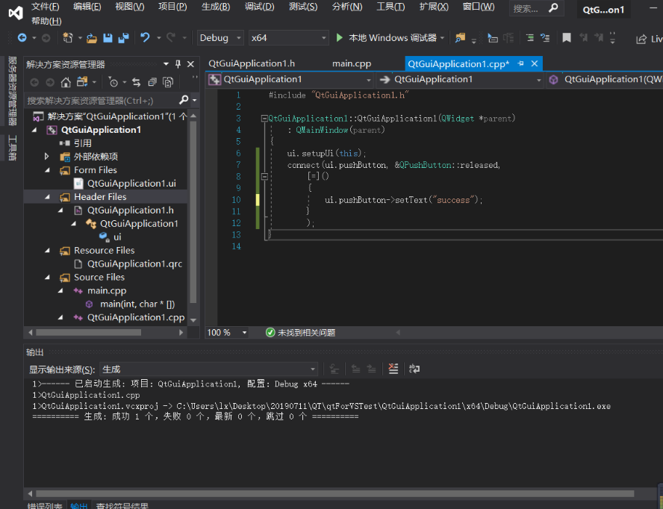Click the search magnifier in Solution Explorer
The height and width of the screenshot is (509, 663).
(184, 100)
